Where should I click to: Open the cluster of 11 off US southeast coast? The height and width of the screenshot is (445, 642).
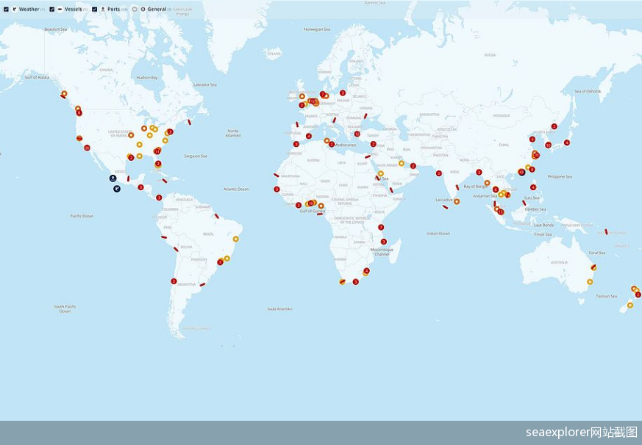click(x=157, y=151)
